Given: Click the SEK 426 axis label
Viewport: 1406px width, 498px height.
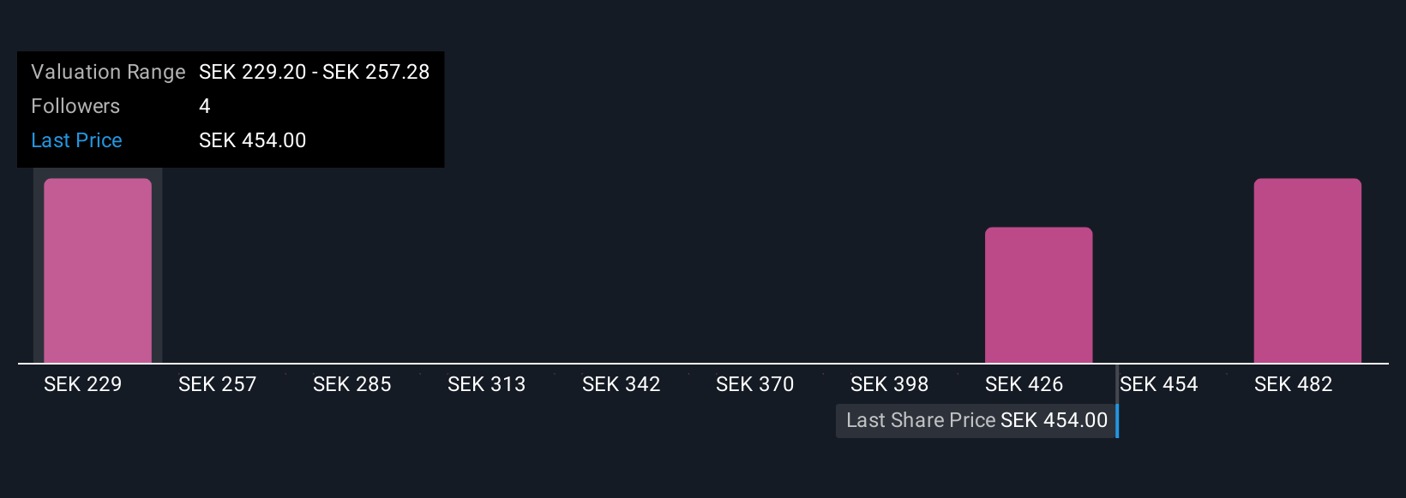Looking at the screenshot, I should (x=1024, y=384).
